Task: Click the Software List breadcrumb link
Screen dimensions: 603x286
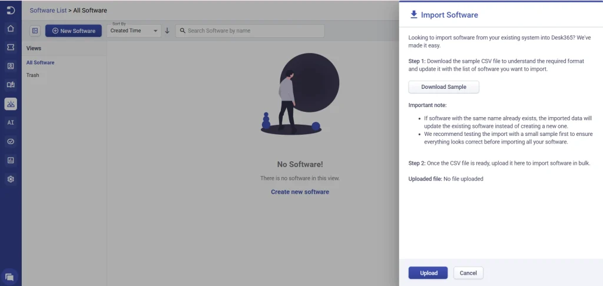Action: click(48, 11)
